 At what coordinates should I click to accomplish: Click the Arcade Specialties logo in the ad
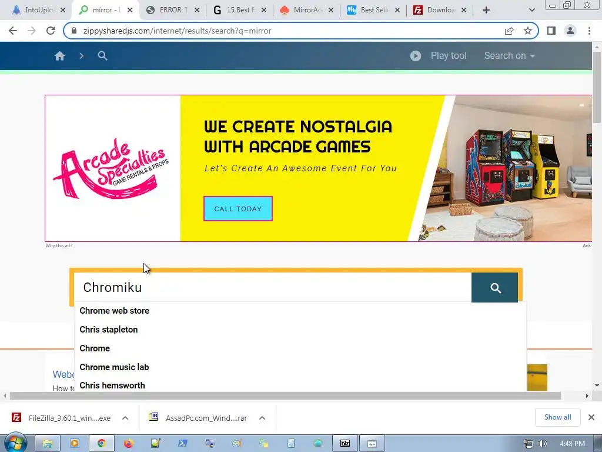pyautogui.click(x=111, y=168)
